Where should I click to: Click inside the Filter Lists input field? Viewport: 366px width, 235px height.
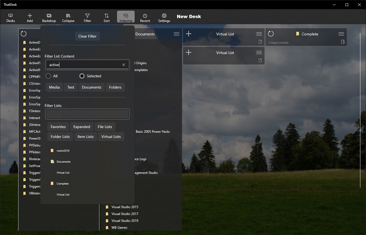87,114
